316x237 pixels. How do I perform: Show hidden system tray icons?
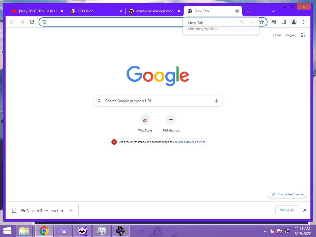pos(264,231)
